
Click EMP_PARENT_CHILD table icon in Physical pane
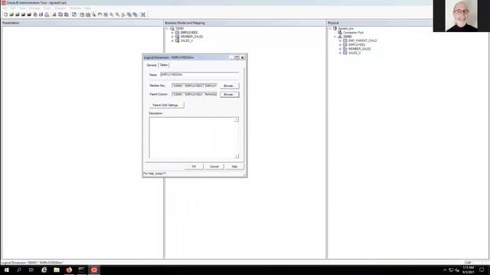345,40
